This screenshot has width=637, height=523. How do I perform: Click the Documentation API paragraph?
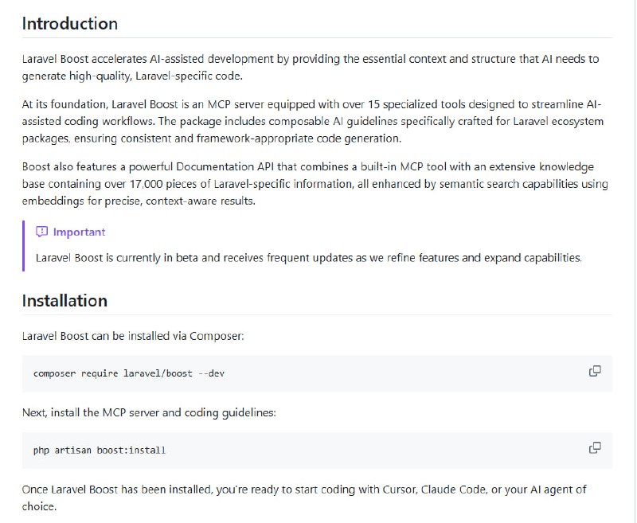[315, 183]
